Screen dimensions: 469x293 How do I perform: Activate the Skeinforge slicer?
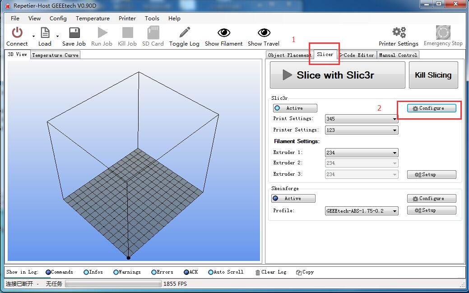293,199
